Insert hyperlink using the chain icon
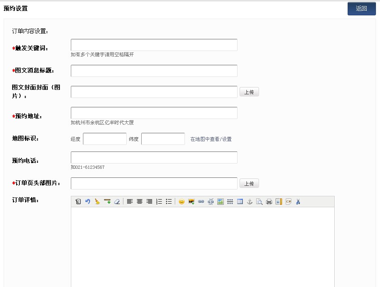380x287 pixels. tap(201, 202)
